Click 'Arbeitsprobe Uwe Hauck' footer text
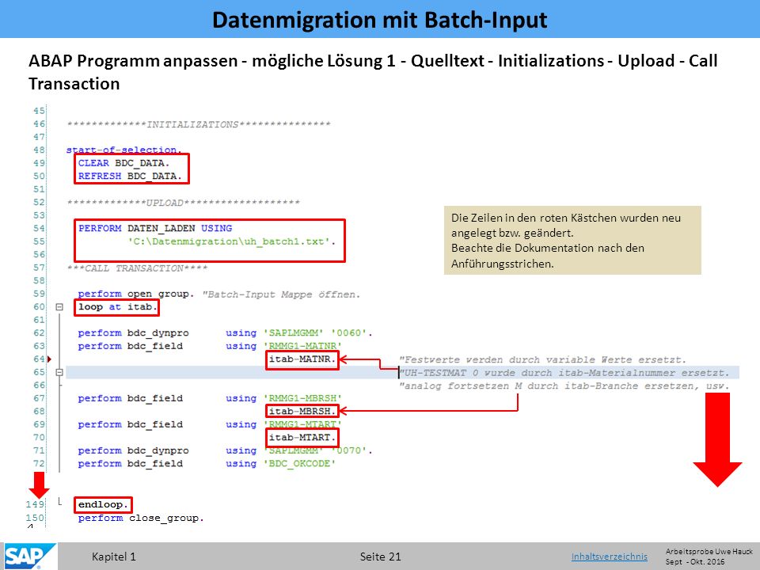Screen dimensions: 760x570 pos(709,551)
